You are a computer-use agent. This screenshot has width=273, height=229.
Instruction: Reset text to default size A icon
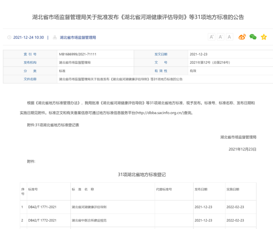229,37
